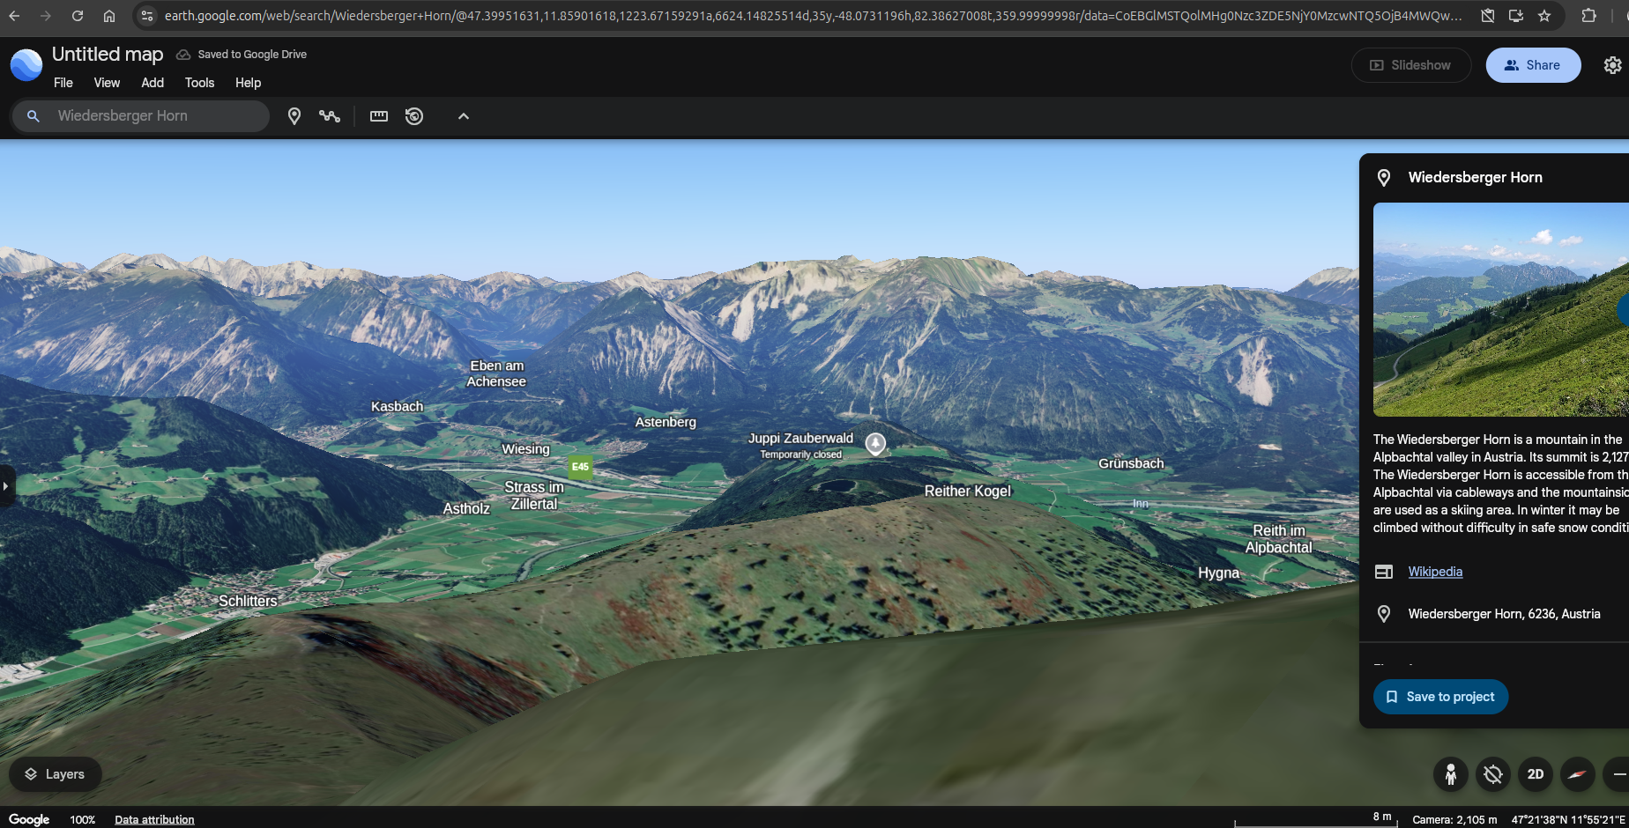Open the map settings gear
The image size is (1629, 828).
[x=1612, y=64]
